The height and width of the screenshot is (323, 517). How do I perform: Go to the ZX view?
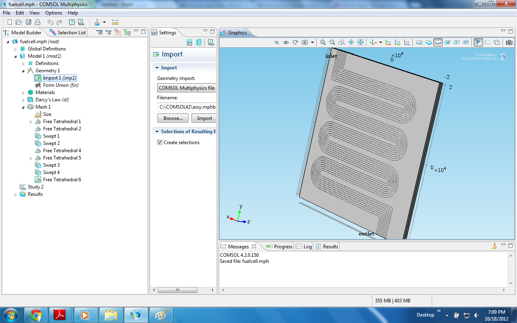(407, 42)
